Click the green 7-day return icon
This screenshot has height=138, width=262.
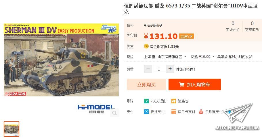coord(146,101)
